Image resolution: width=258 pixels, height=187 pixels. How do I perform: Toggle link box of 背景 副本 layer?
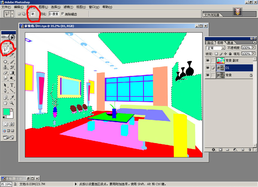point(213,60)
